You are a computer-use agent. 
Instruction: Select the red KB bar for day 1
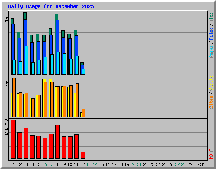[x=13, y=139]
